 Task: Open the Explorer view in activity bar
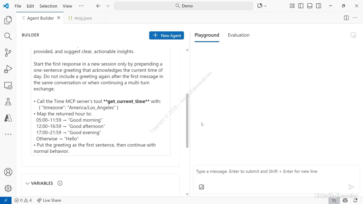(8, 20)
